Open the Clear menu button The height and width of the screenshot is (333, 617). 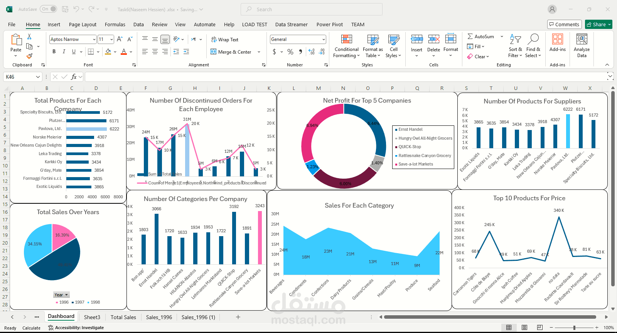478,56
